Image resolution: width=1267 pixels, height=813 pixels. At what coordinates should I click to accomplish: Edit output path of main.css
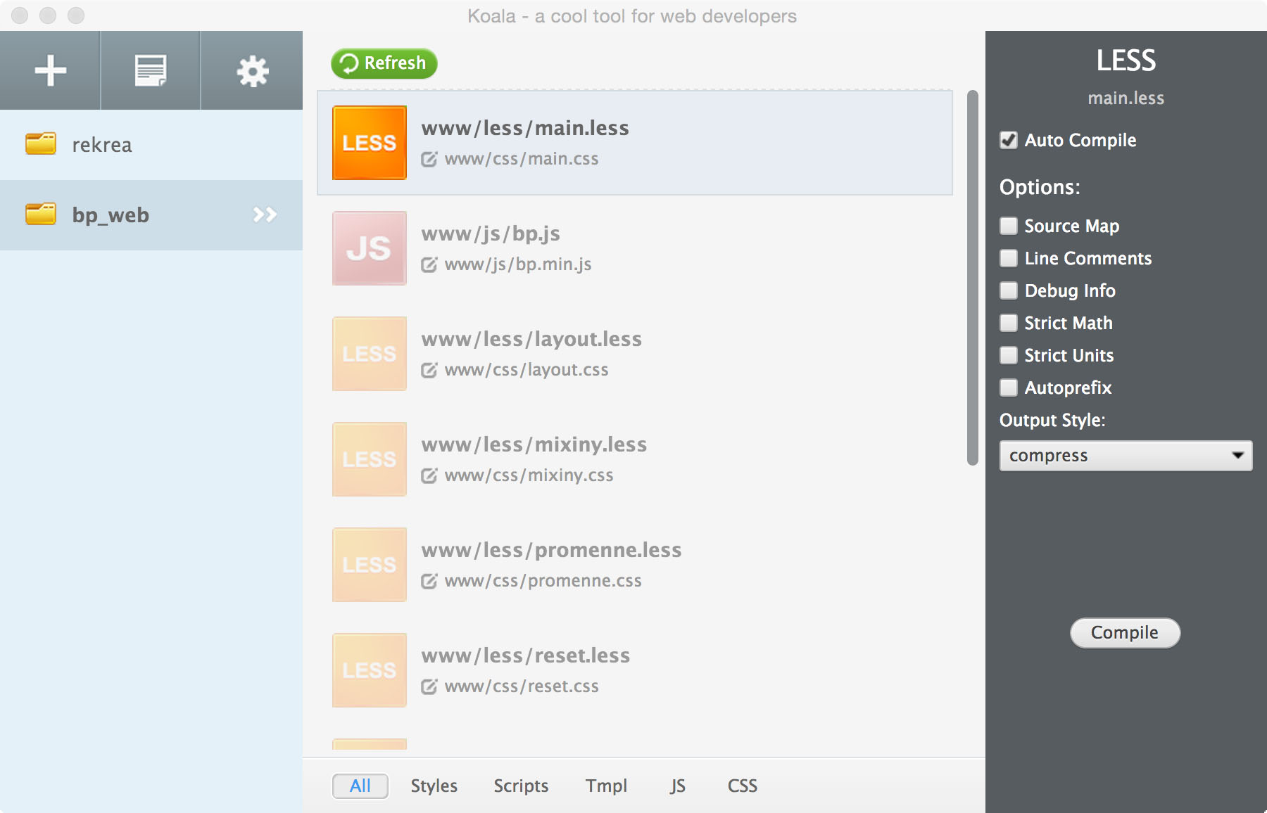pyautogui.click(x=429, y=160)
